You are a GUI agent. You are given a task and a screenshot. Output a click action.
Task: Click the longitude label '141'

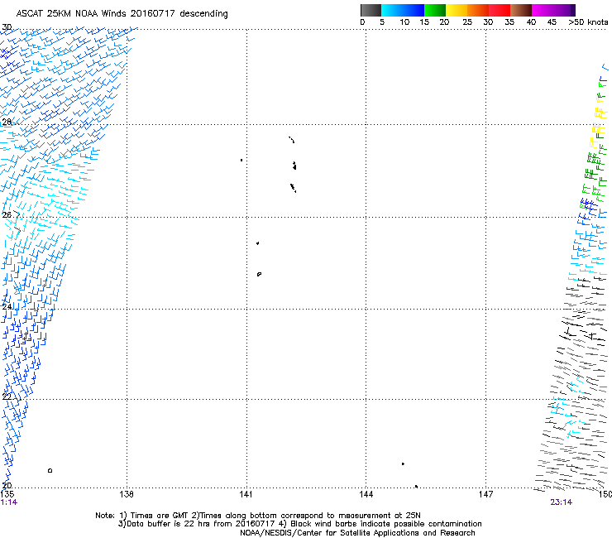click(246, 494)
